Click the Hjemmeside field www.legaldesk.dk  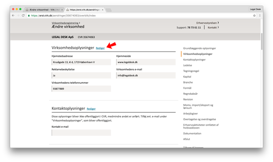point(146,62)
